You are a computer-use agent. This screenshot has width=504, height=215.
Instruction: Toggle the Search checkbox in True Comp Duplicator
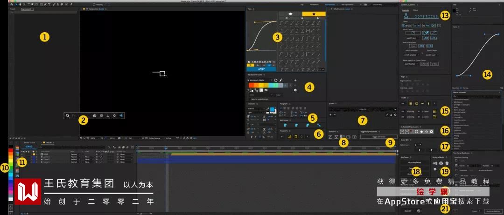(x=456, y=165)
